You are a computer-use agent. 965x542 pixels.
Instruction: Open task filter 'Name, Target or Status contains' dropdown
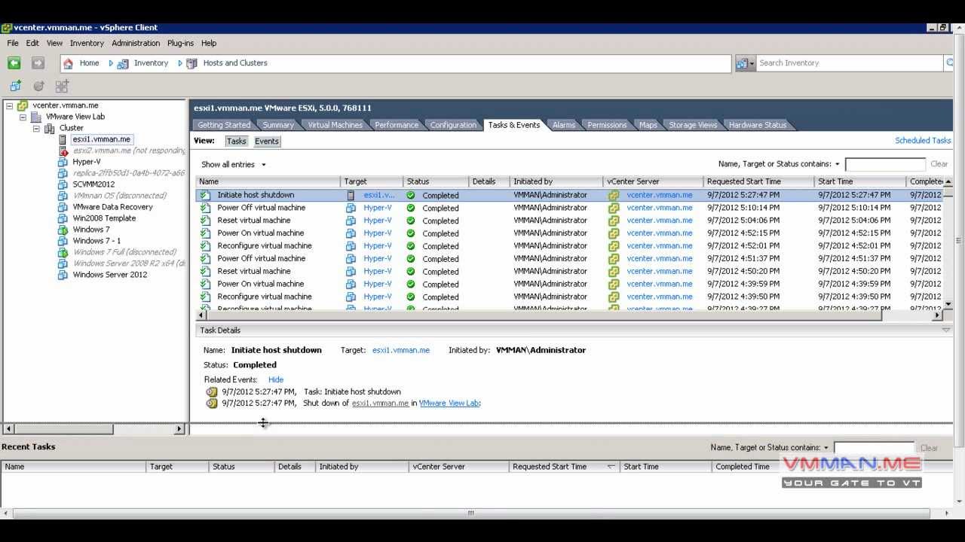click(838, 164)
